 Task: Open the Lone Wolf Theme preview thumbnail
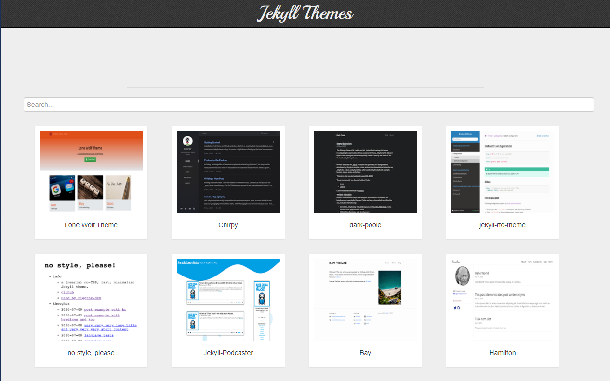(x=91, y=171)
